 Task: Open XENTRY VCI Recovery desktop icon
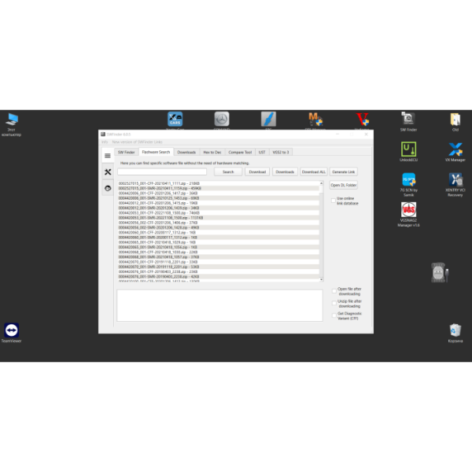pyautogui.click(x=455, y=182)
